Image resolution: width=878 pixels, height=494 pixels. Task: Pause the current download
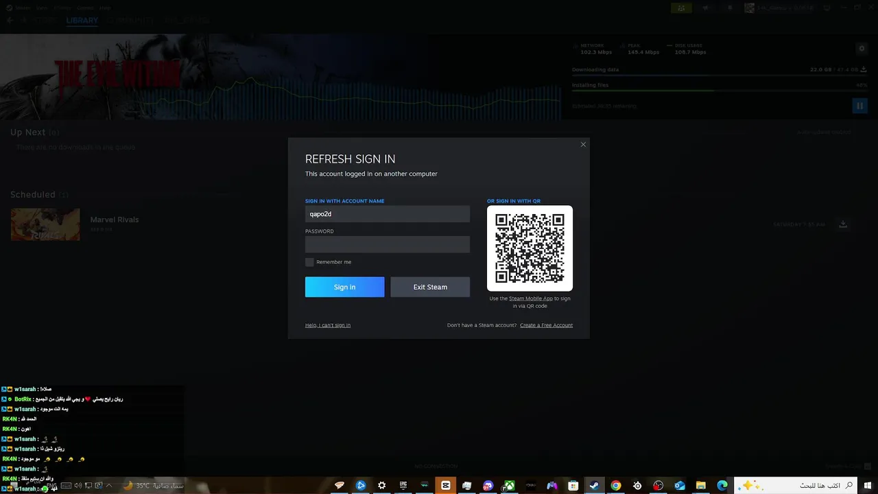click(x=859, y=106)
